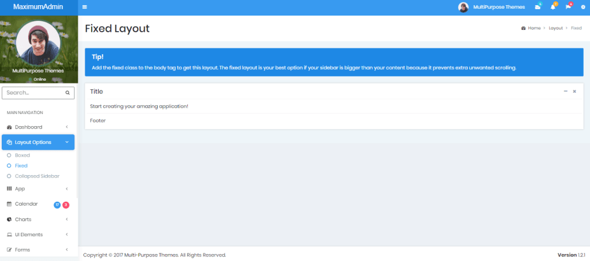Expand the UI Elements menu chevron
Image resolution: width=590 pixels, height=261 pixels.
point(67,234)
